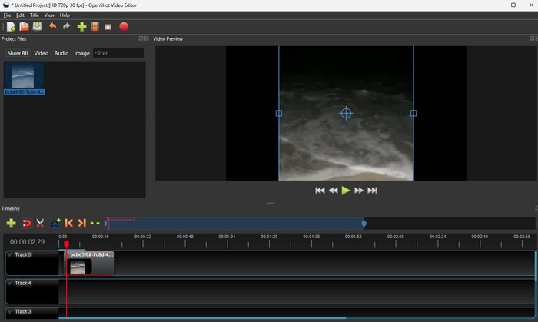
Task: Toggle the fullscreen icon in the toolbar
Action: point(108,27)
